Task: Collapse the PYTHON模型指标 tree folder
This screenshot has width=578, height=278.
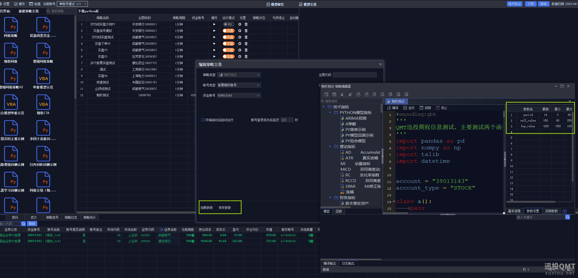Action: pos(330,112)
